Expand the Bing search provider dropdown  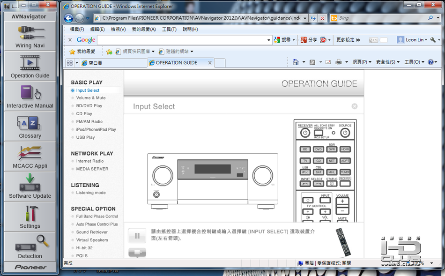tap(438, 18)
